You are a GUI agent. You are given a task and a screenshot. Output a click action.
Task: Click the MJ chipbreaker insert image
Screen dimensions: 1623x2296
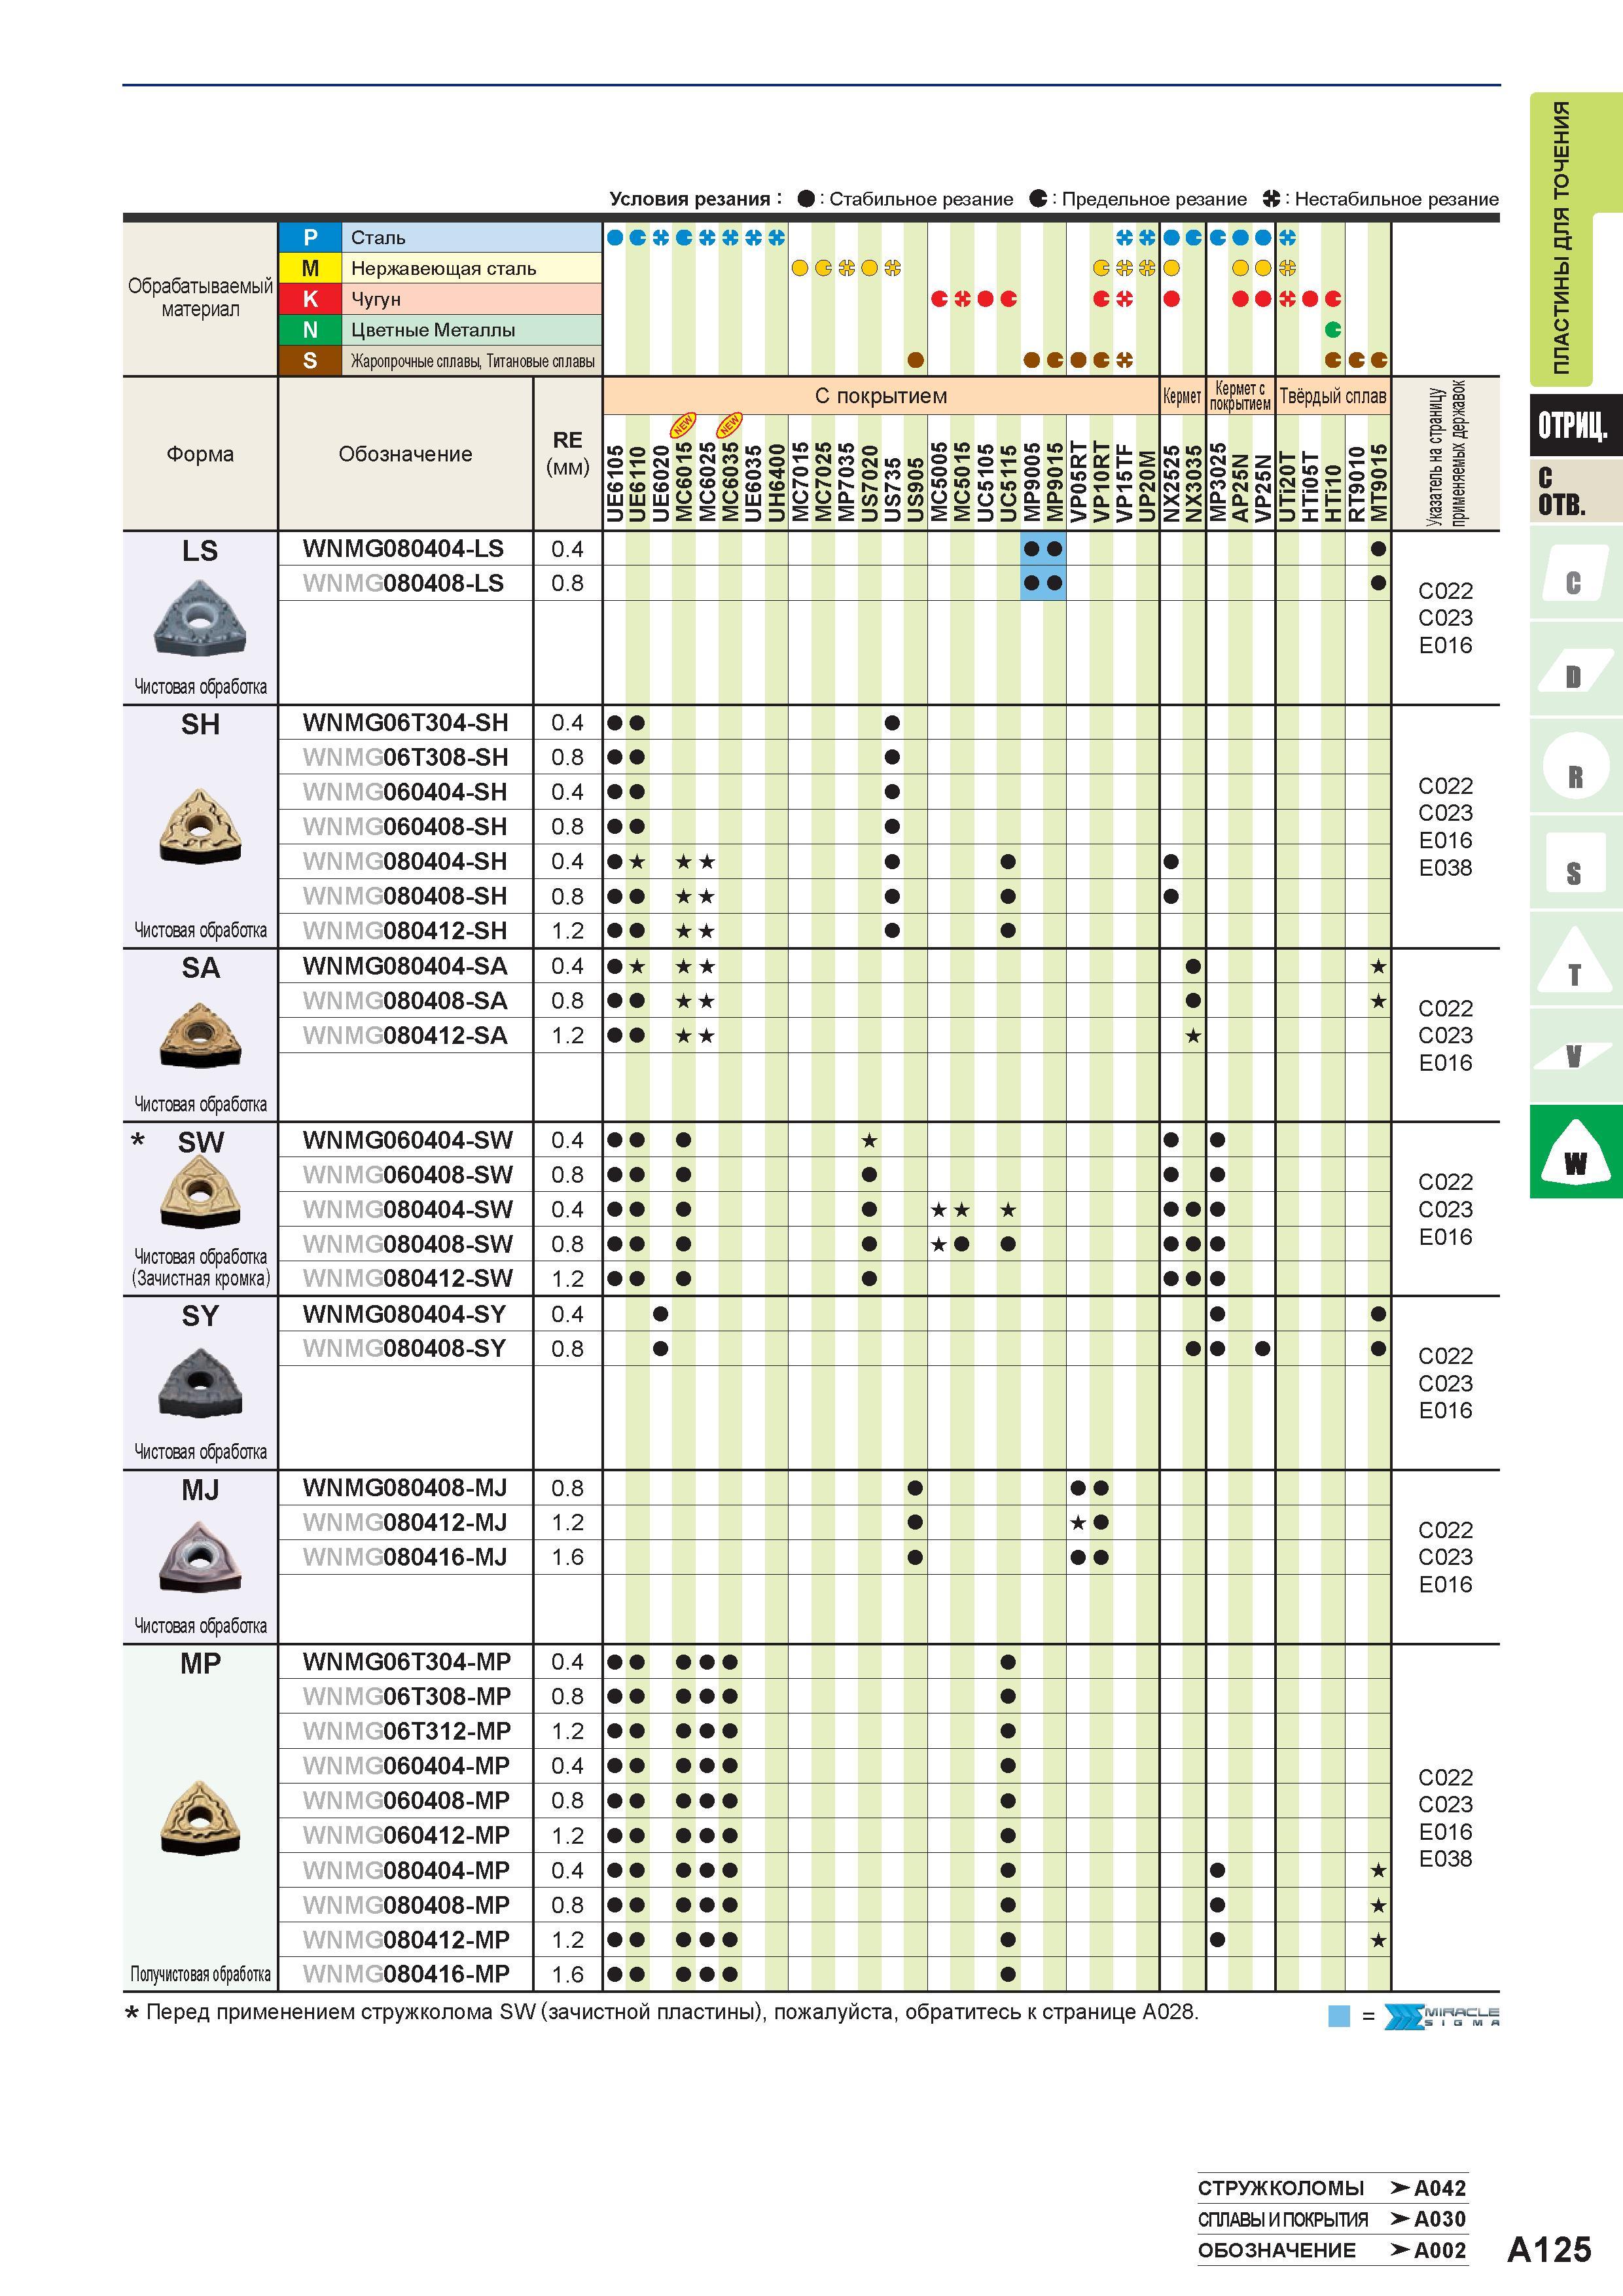[x=200, y=1557]
